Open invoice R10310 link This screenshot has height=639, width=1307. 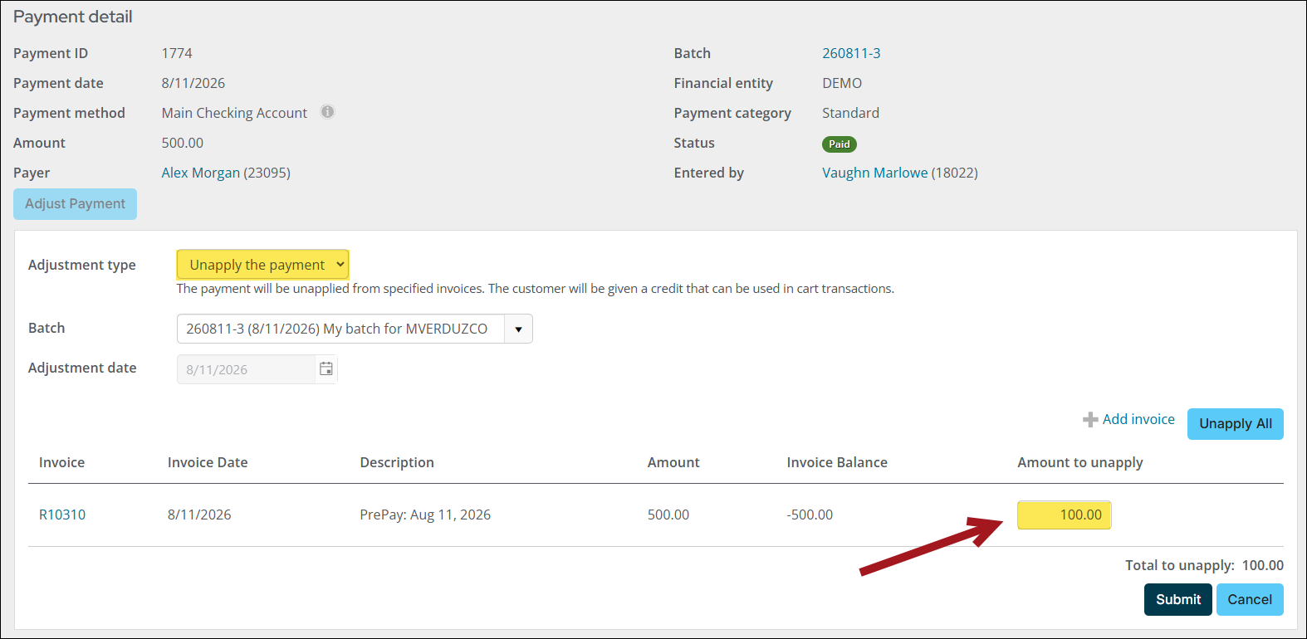click(x=62, y=515)
